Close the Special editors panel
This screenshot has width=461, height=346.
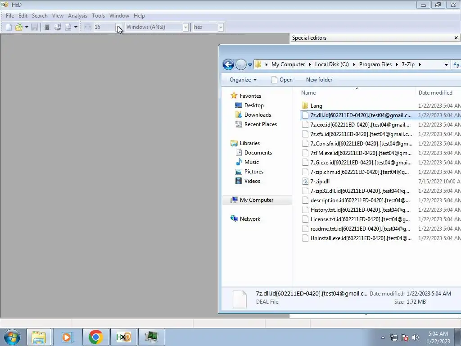456,38
